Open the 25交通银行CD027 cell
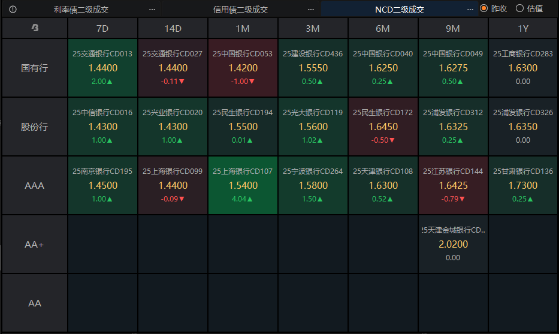Screen dimensions: 559x334 click(173, 68)
